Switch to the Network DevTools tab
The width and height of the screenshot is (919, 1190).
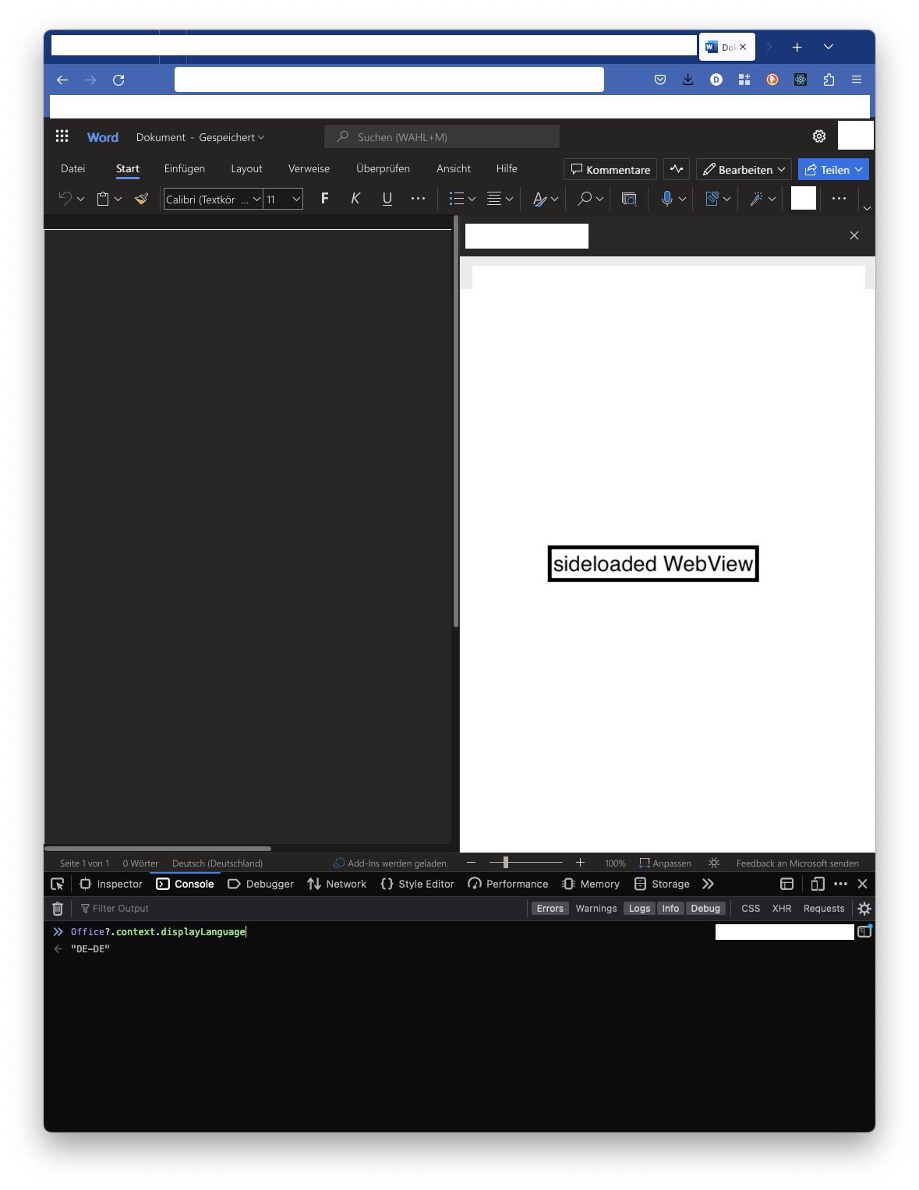pos(336,884)
